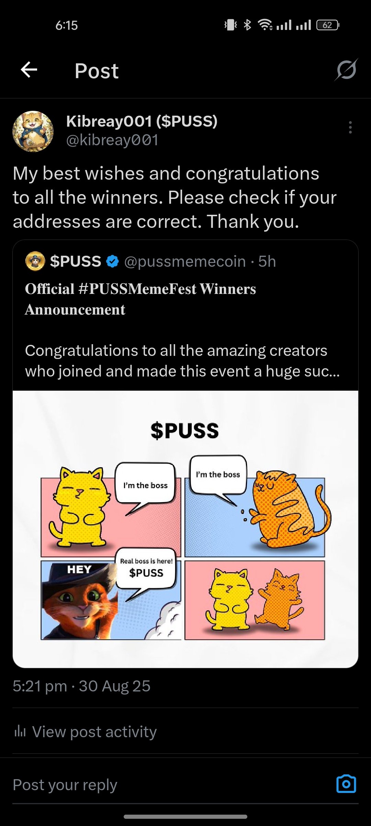The image size is (371, 826).
Task: Tap the Wi-Fi icon in status bar
Action: pos(265,25)
